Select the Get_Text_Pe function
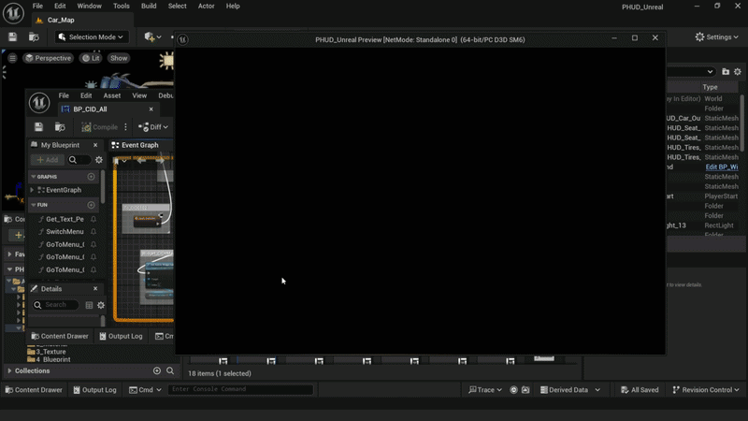 pos(65,219)
